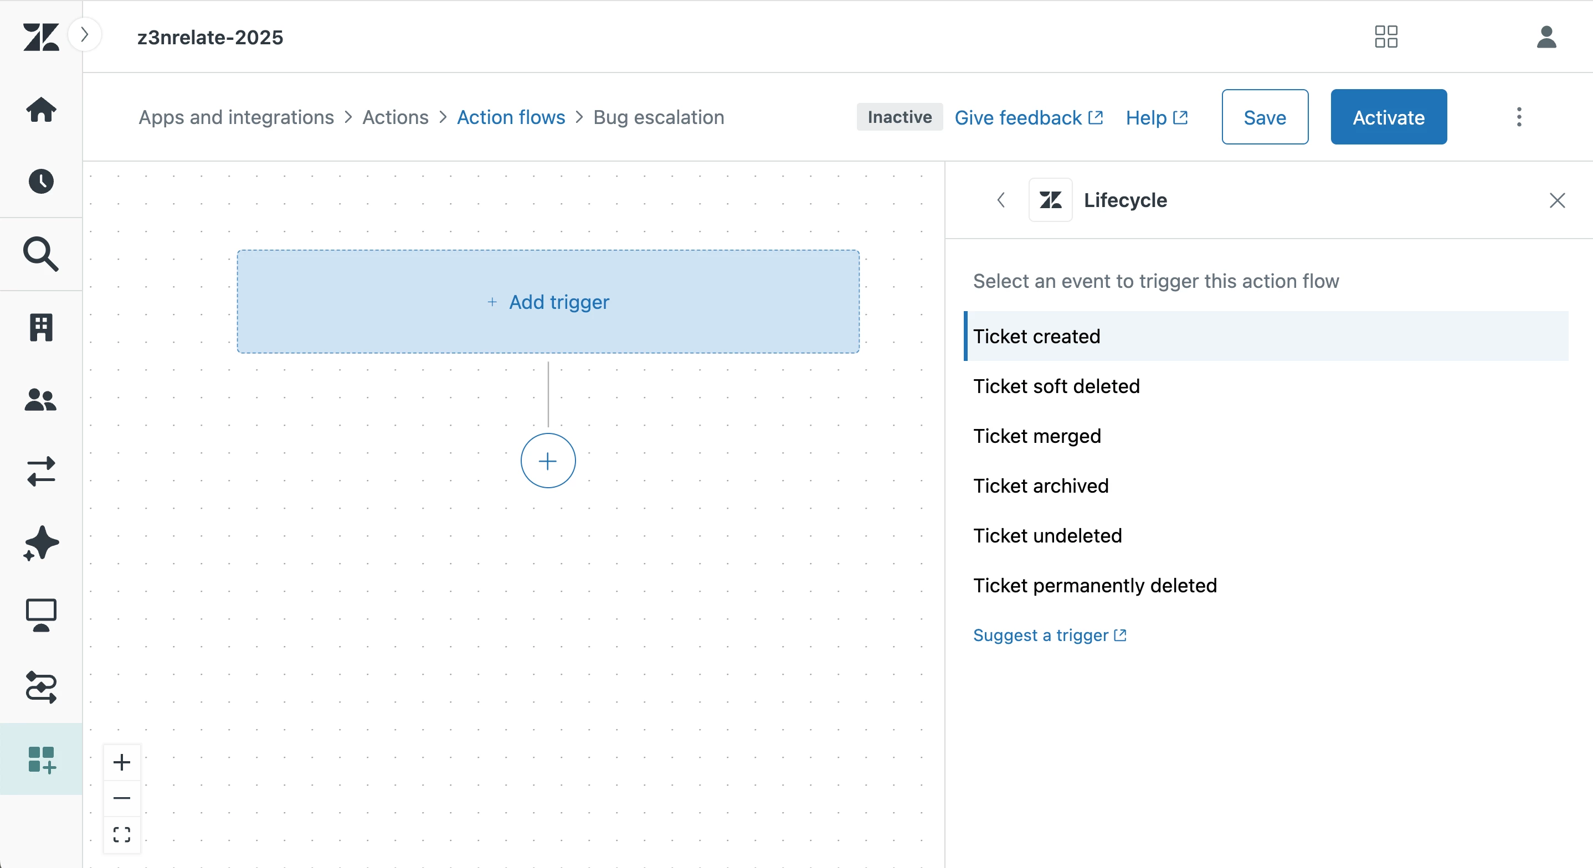Viewport: 1593px width, 868px height.
Task: Click the sidebar search magnifier icon
Action: [41, 254]
